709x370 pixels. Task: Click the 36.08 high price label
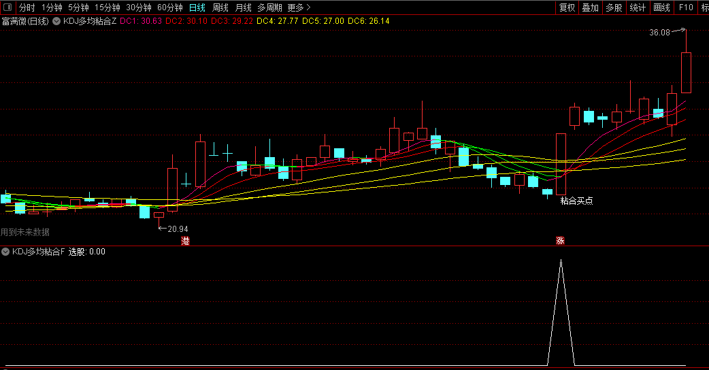click(x=660, y=33)
